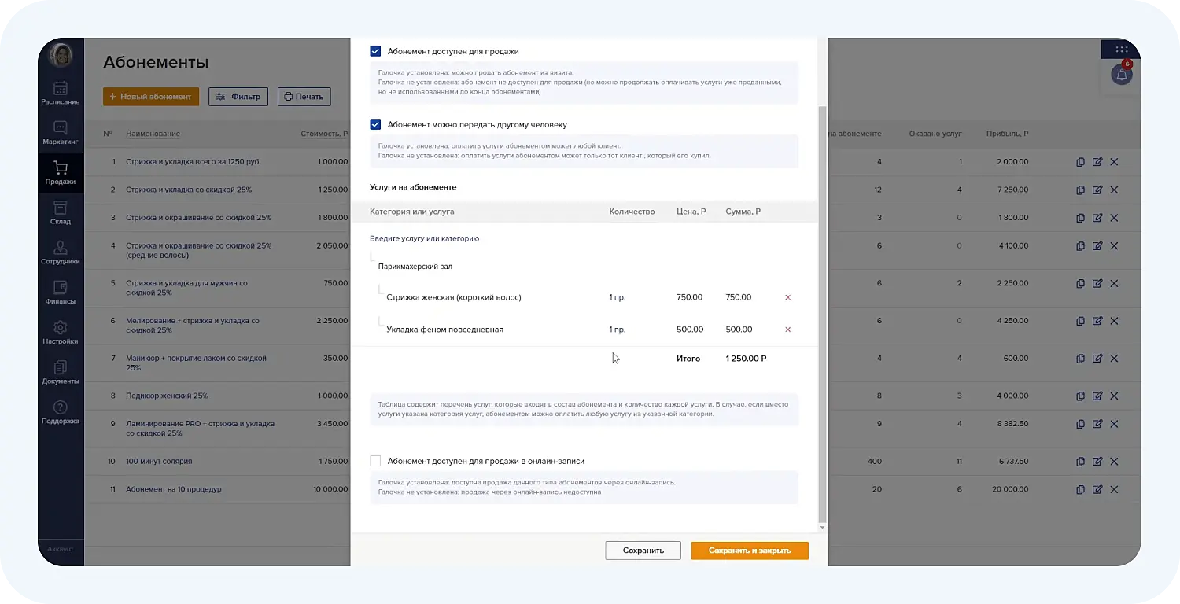The image size is (1180, 604).
Task: Open the apps grid icon
Action: pos(1121,50)
